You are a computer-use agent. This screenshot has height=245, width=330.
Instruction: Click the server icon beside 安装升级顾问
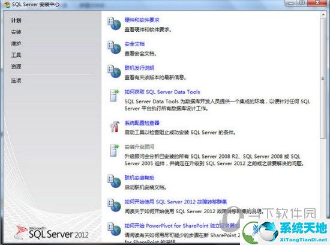114,150
